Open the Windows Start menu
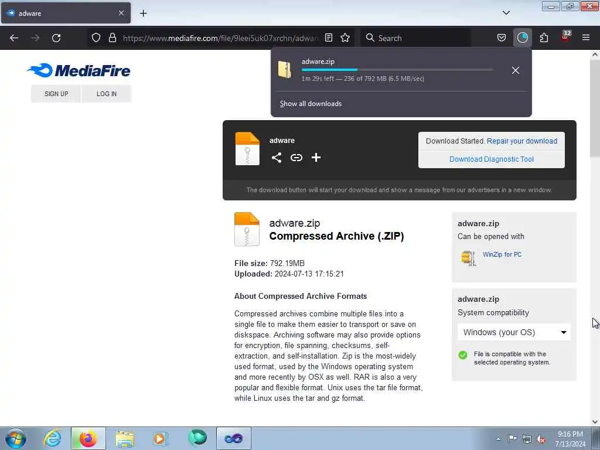This screenshot has height=450, width=600. coord(16,438)
